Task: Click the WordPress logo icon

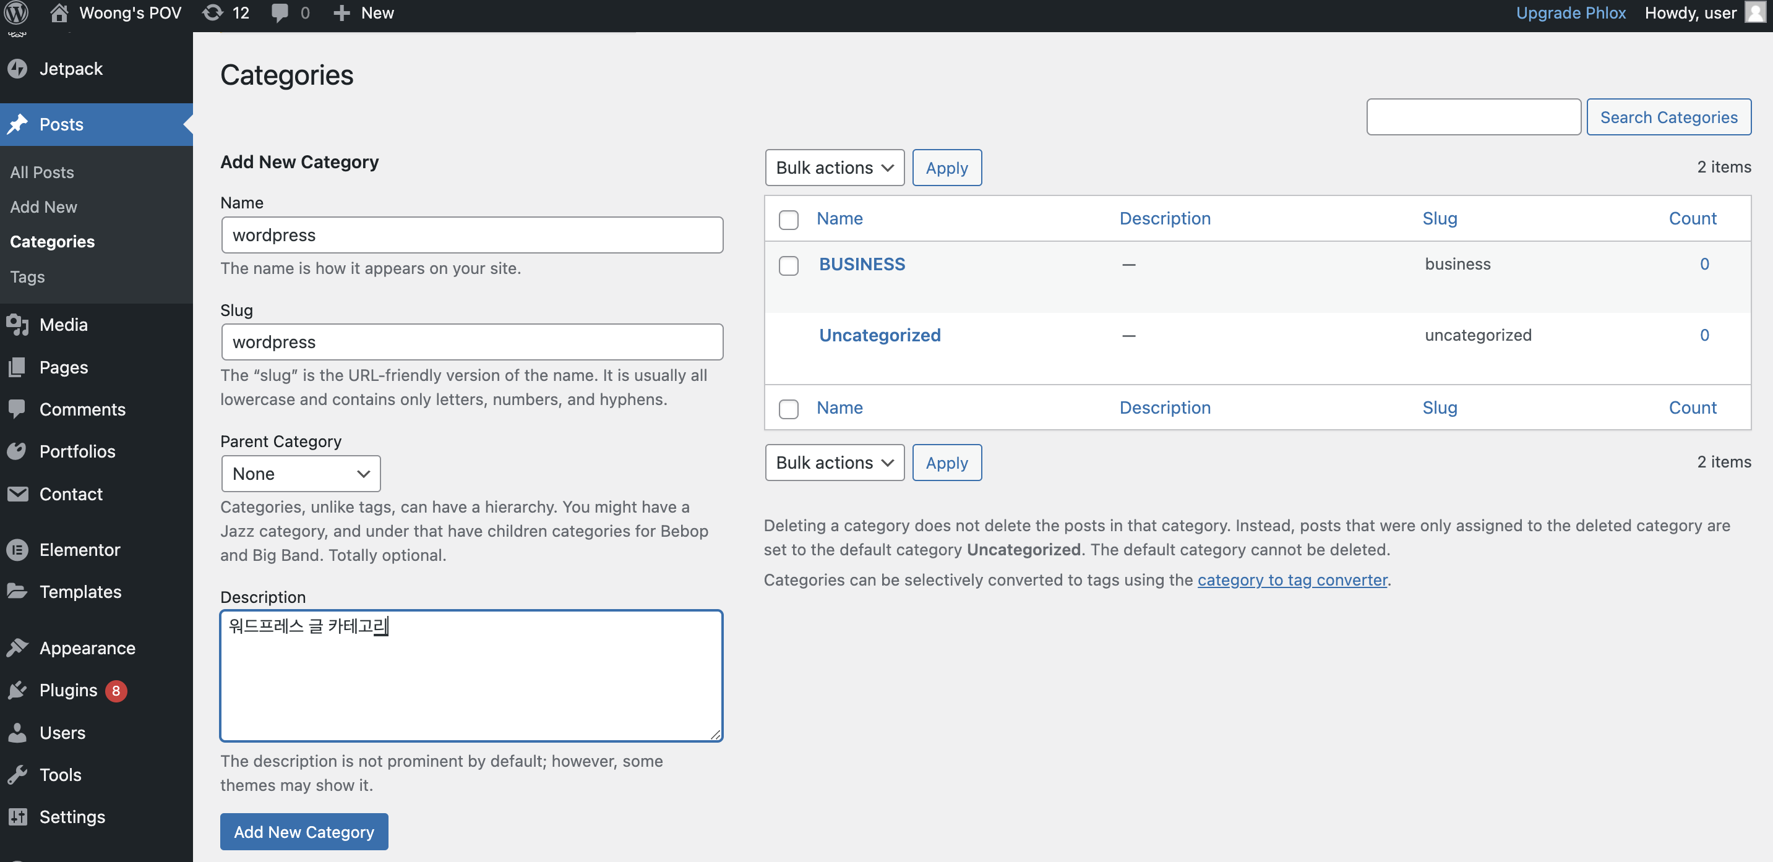Action: point(17,13)
